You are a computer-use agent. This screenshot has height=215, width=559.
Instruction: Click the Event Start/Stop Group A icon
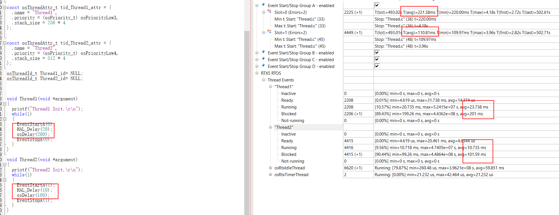[263, 5]
